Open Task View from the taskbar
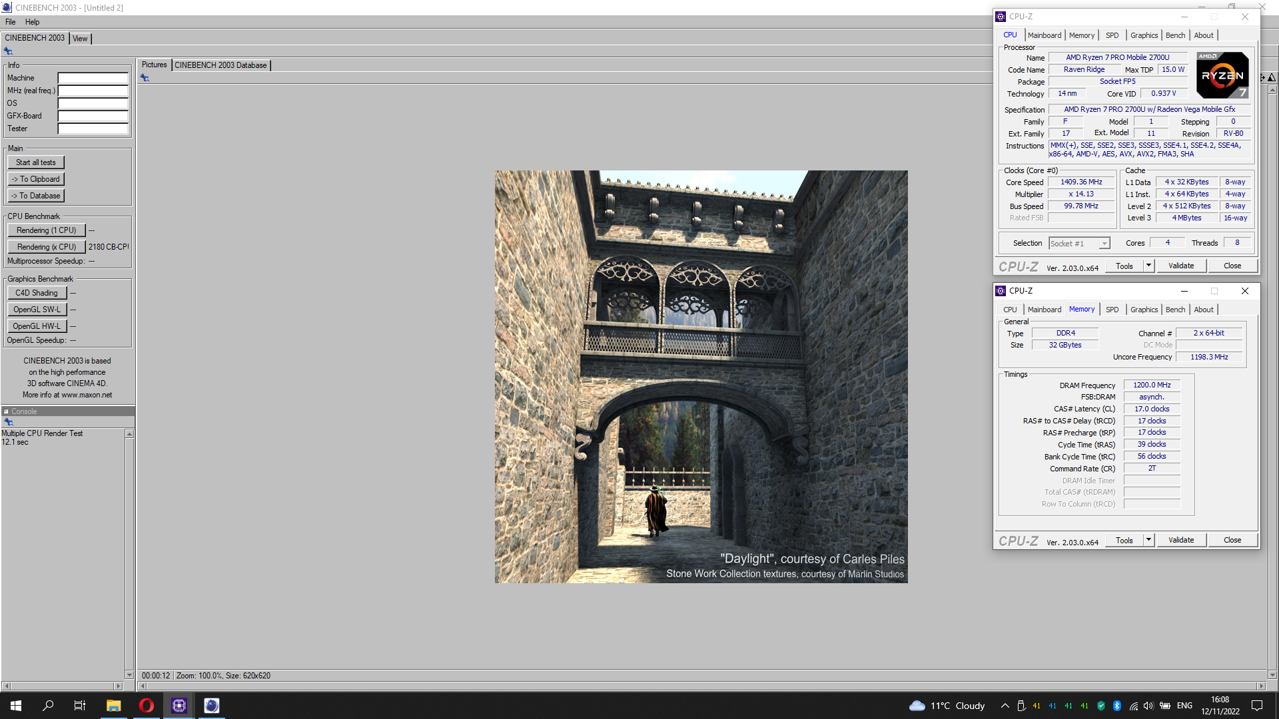The height and width of the screenshot is (719, 1279). tap(80, 706)
